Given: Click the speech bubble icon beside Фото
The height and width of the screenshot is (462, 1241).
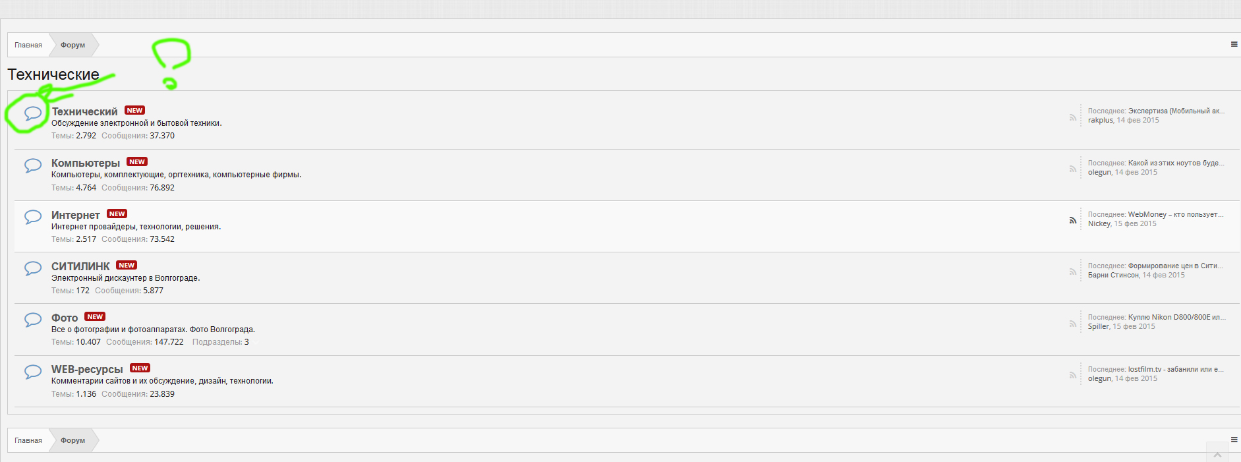Looking at the screenshot, I should 33,320.
